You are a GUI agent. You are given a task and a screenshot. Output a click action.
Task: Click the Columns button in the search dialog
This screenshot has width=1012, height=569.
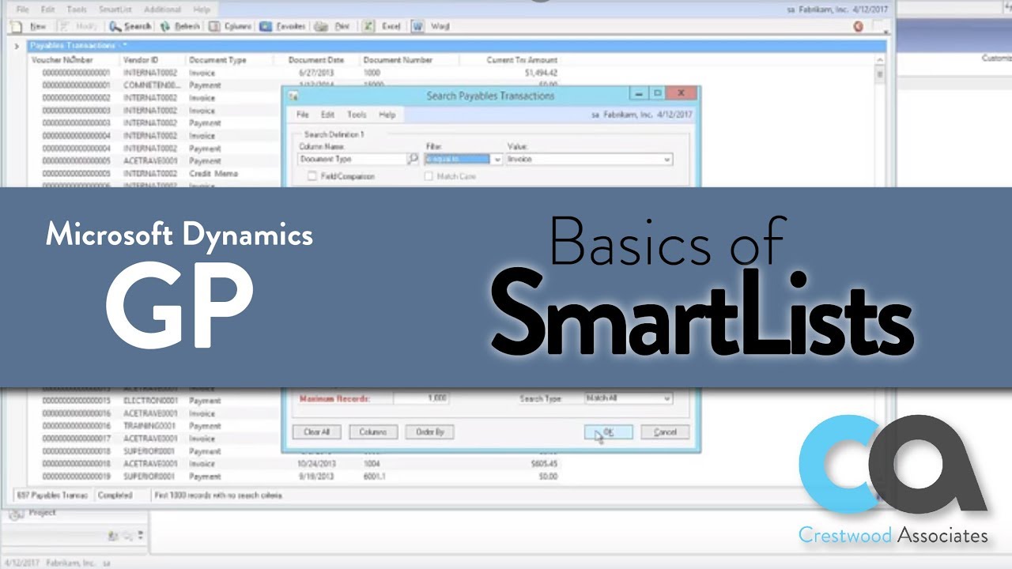[x=372, y=432]
